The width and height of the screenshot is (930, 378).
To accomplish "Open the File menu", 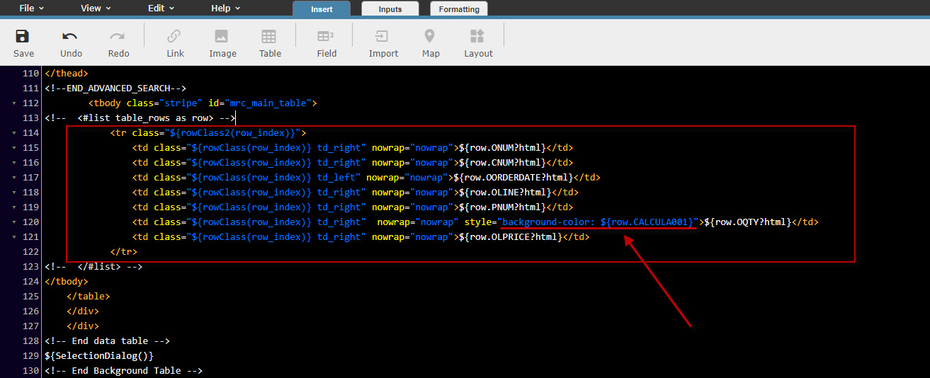I will pos(31,8).
